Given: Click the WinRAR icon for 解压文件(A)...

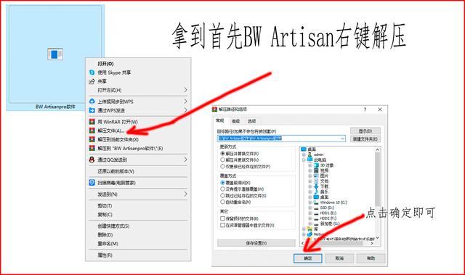Looking at the screenshot, I should (x=92, y=131).
